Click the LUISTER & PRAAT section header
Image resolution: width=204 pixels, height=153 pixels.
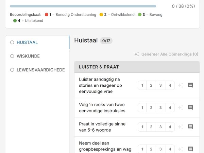pyautogui.click(x=137, y=67)
